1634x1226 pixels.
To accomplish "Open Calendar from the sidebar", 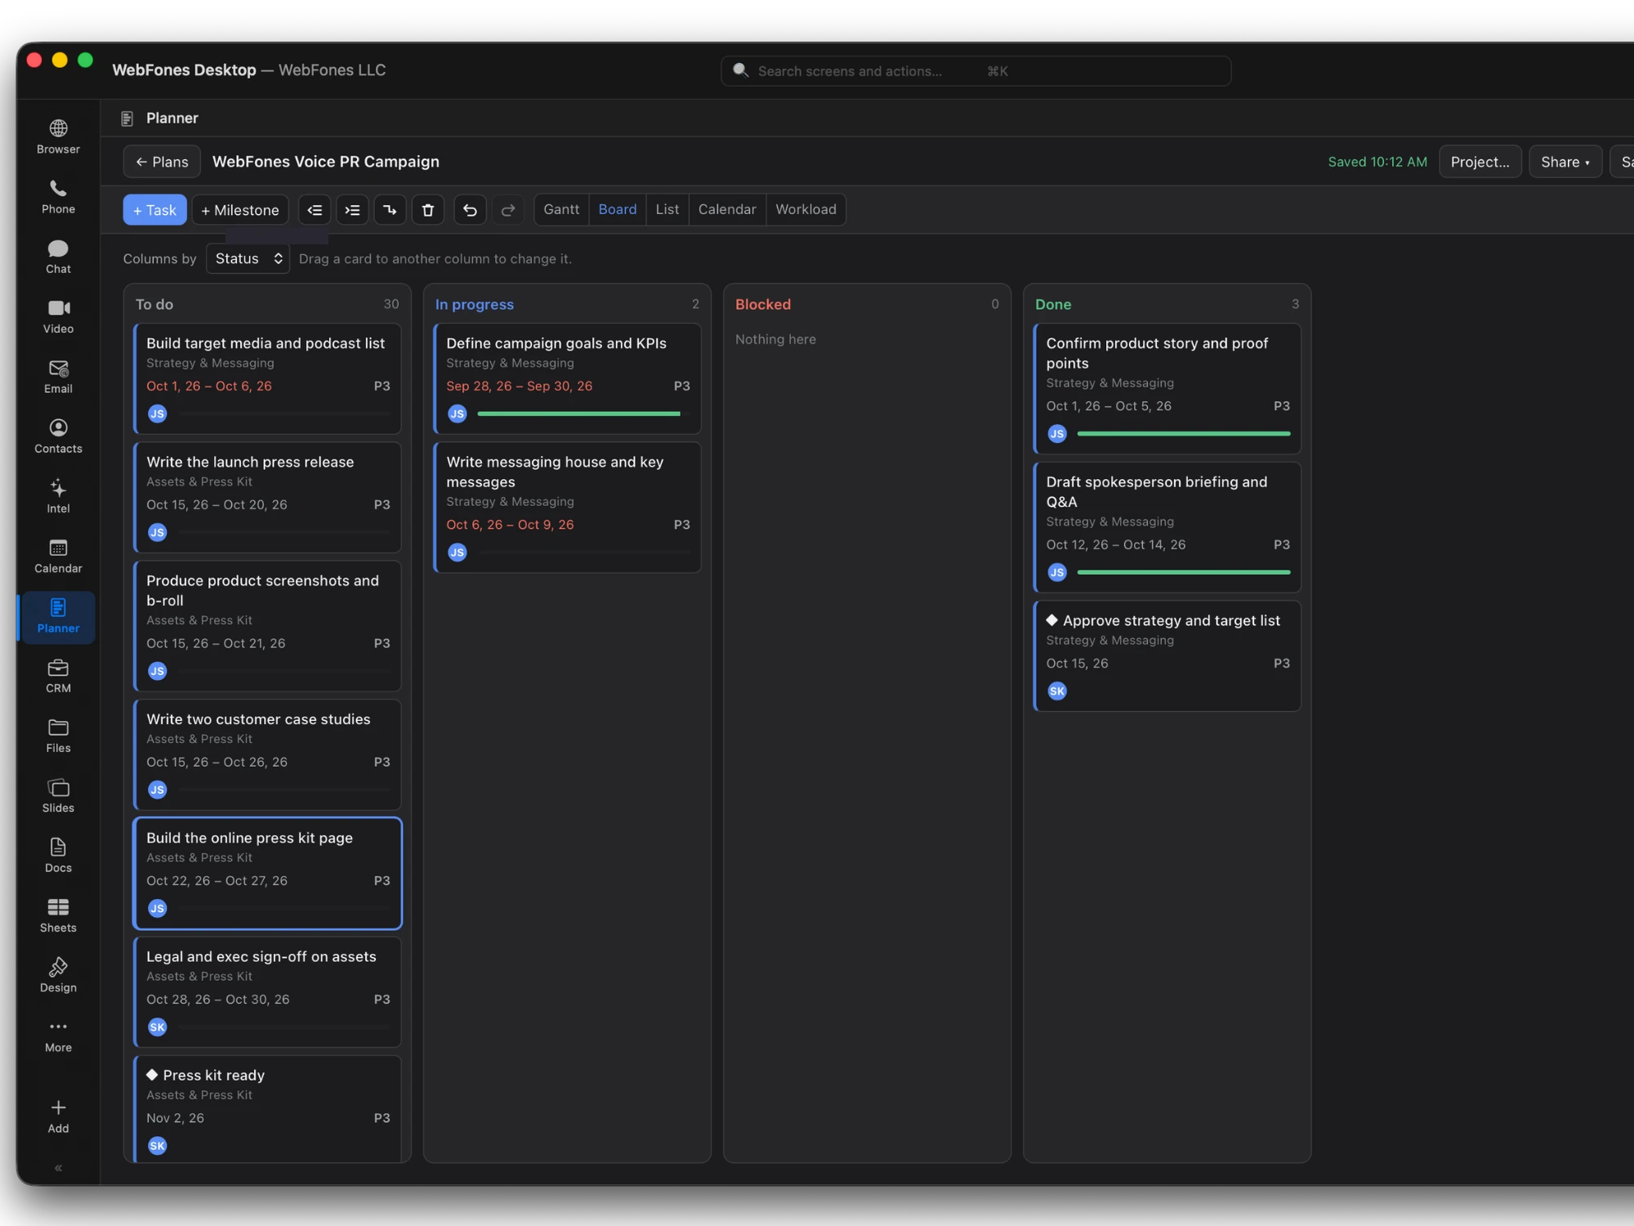I will [x=58, y=557].
